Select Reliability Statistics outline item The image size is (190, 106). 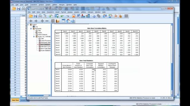(46, 42)
